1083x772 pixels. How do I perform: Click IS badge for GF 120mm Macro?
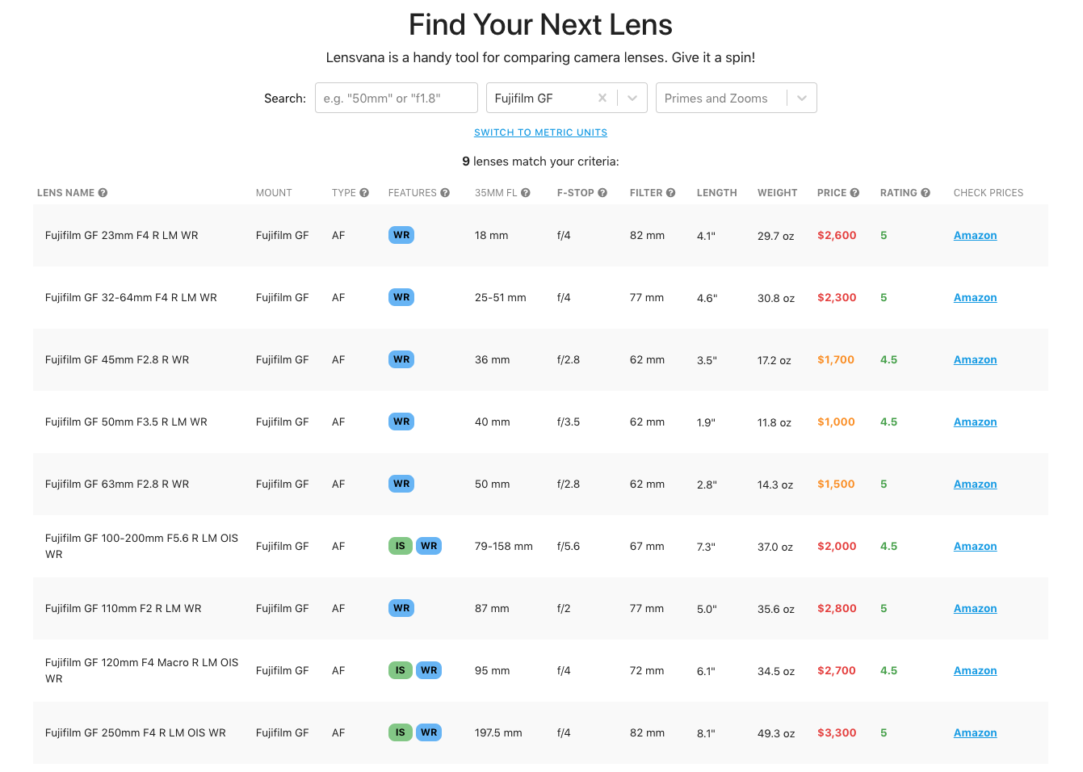point(400,670)
